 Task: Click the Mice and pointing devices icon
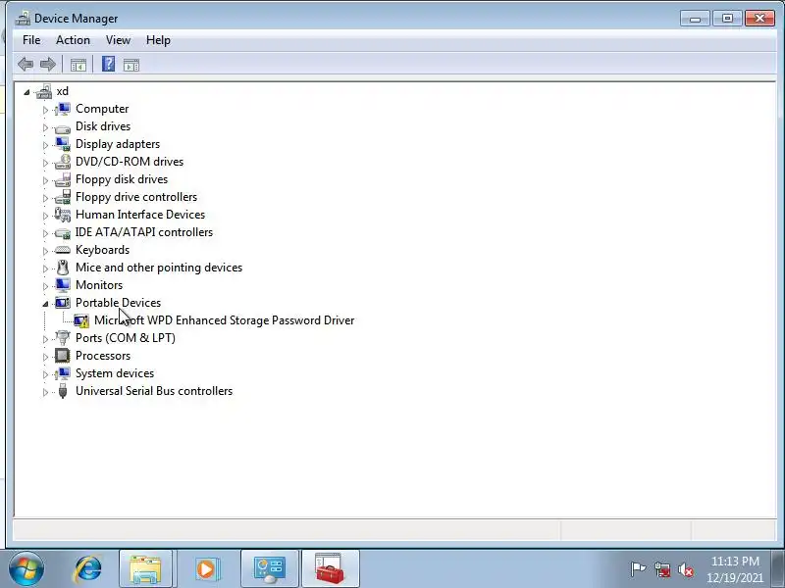(63, 268)
